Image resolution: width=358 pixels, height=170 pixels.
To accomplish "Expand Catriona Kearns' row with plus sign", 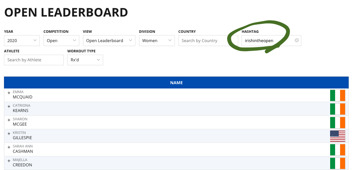I will coord(9,106).
